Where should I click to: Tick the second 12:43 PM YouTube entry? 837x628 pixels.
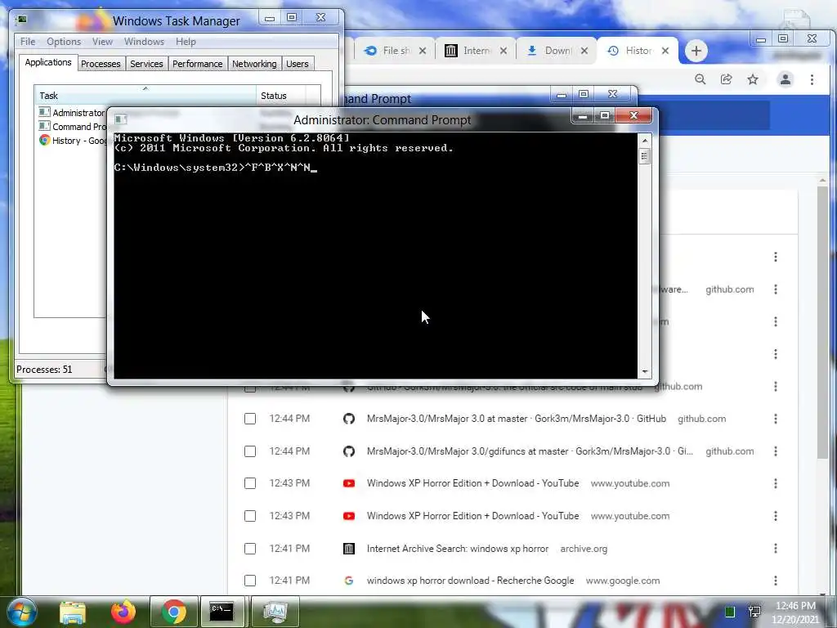pos(250,516)
